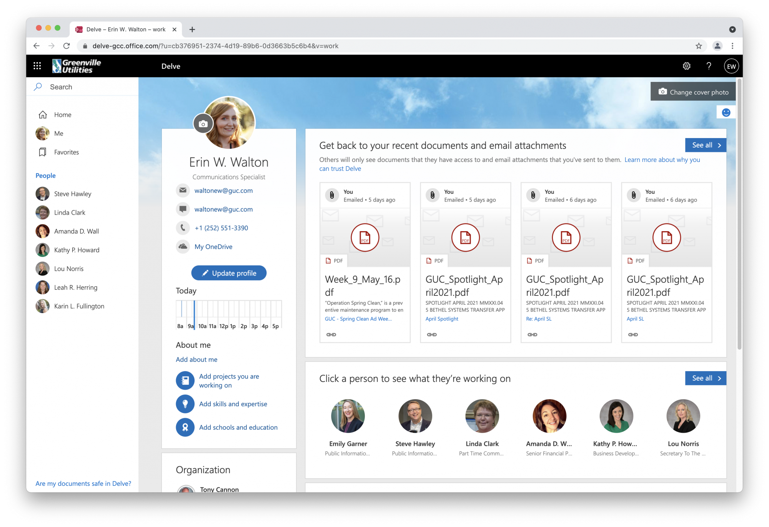Reload the page in the browser
The width and height of the screenshot is (769, 527).
(67, 46)
